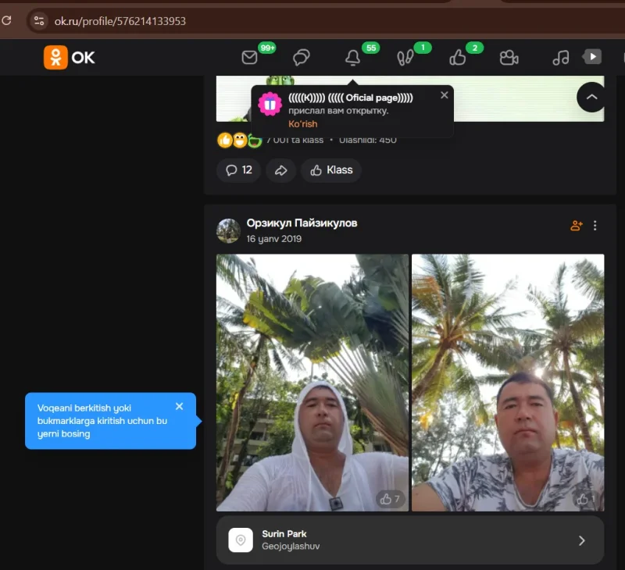Image resolution: width=625 pixels, height=570 pixels.
Task: Click the scroll-to-top arrow button
Action: 591,97
